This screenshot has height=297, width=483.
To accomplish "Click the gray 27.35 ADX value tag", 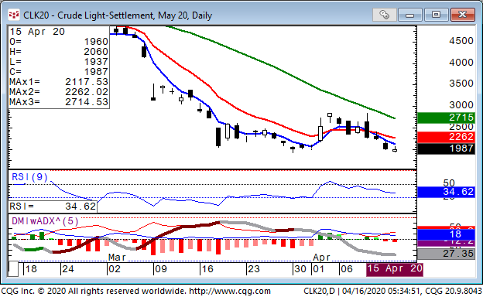I will (x=446, y=254).
